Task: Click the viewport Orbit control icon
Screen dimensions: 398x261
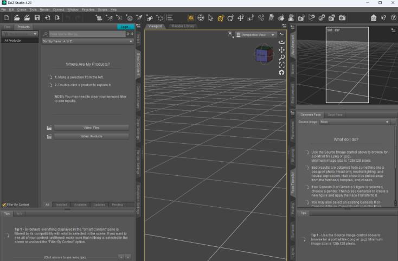Action: [281, 42]
